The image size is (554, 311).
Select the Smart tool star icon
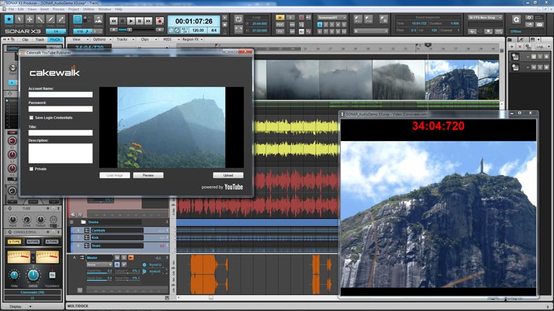pos(9,20)
